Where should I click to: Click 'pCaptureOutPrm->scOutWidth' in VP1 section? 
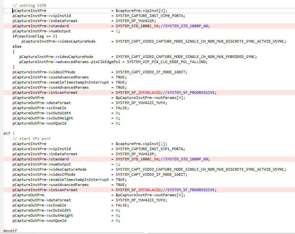[42, 210]
